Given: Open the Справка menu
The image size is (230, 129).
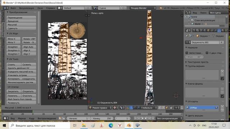Looking at the screenshot, I should pyautogui.click(x=50, y=8).
